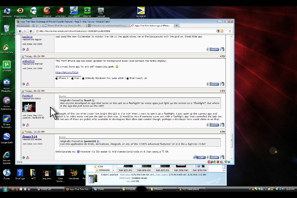Switch to the Lifehacker tab

108,26
